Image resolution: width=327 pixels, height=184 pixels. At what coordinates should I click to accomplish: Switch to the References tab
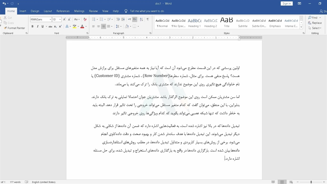pos(63,11)
